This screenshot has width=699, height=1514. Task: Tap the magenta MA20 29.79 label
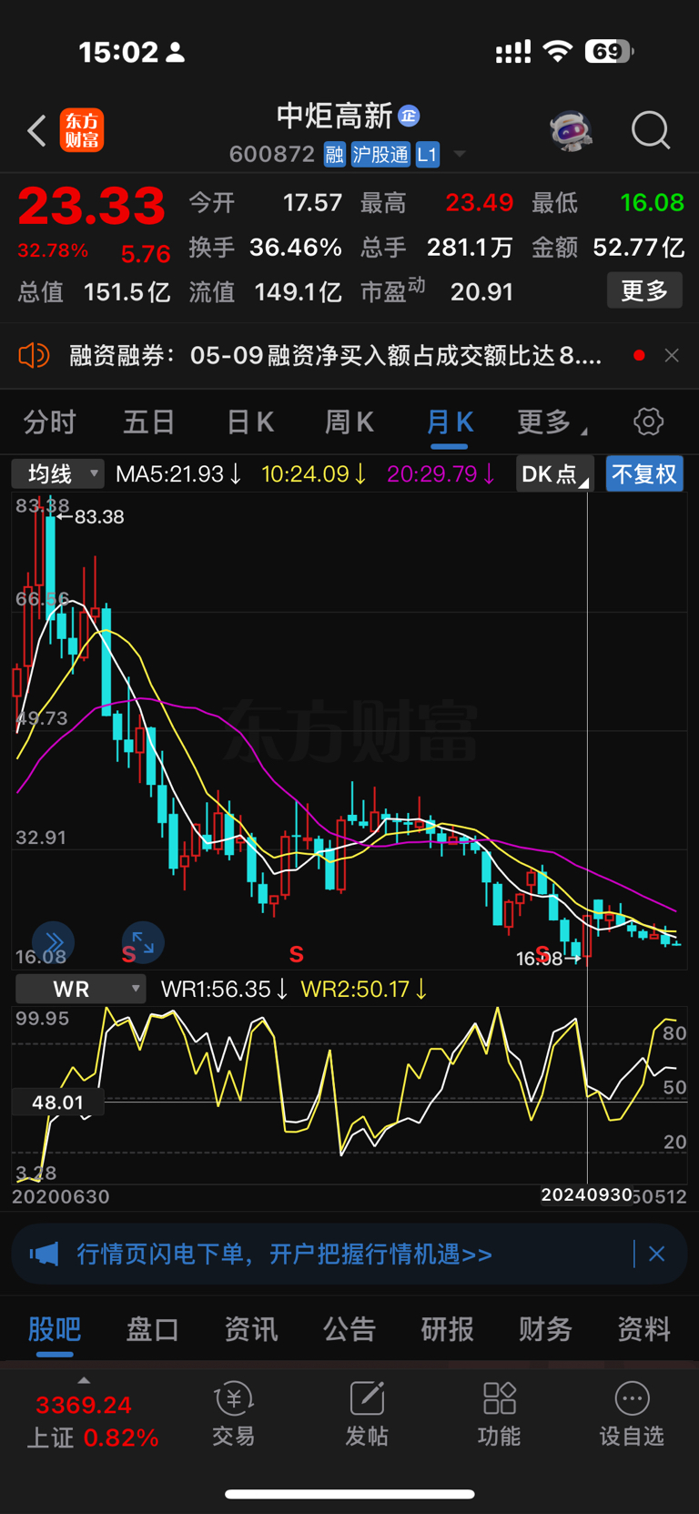coord(441,474)
